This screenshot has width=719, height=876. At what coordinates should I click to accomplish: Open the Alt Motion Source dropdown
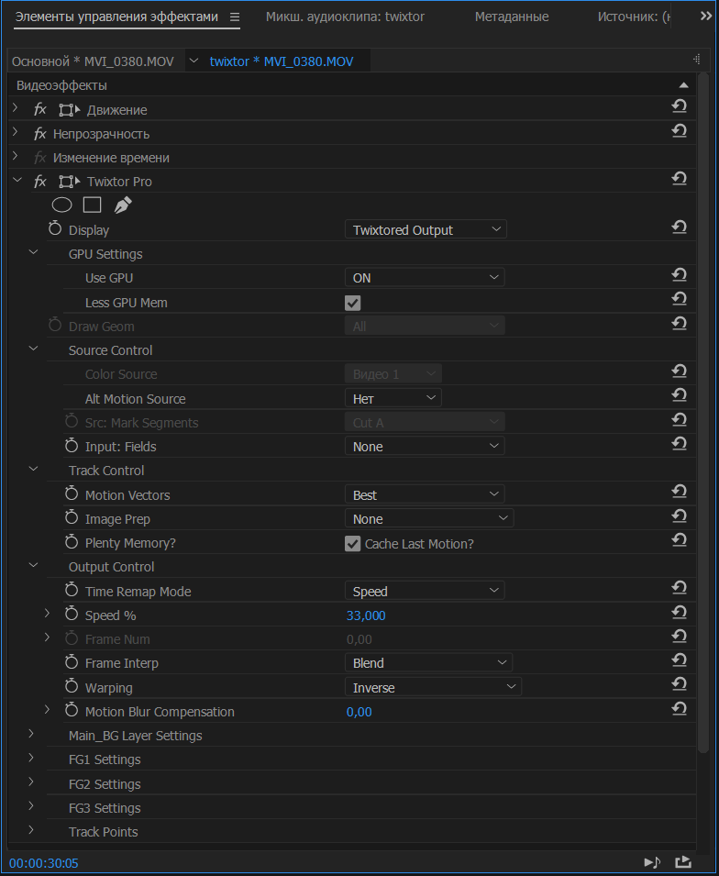tap(393, 398)
